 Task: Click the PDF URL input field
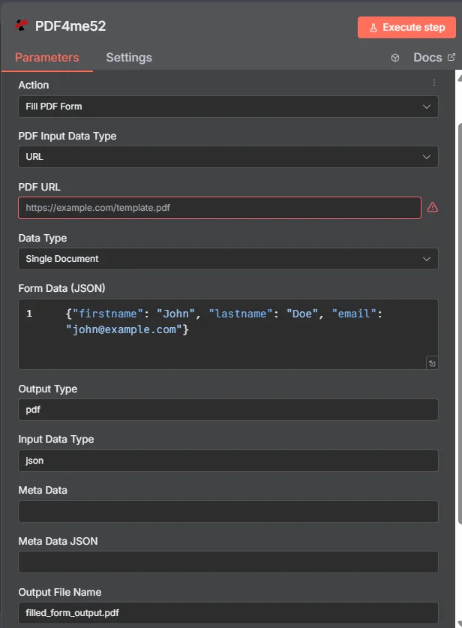pos(220,208)
